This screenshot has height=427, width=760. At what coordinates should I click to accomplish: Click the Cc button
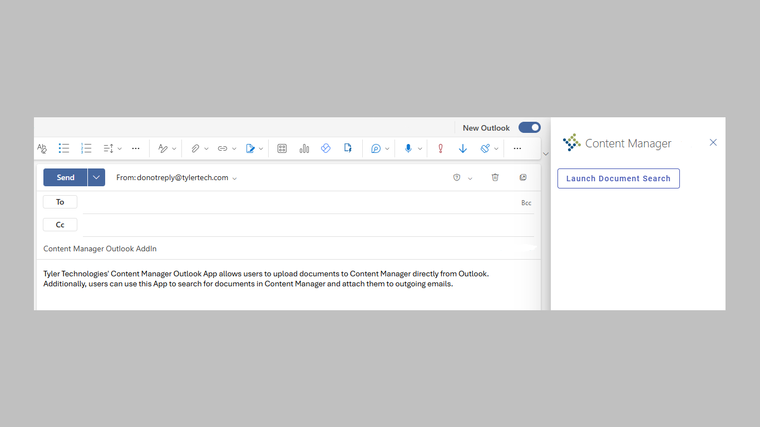pyautogui.click(x=60, y=225)
